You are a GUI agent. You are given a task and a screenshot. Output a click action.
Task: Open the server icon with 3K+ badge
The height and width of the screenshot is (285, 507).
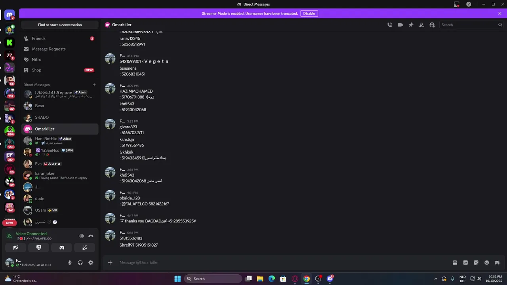10,157
